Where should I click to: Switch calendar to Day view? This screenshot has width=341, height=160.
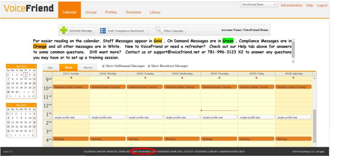pos(50,68)
